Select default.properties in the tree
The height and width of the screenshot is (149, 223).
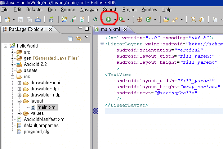[41, 125]
